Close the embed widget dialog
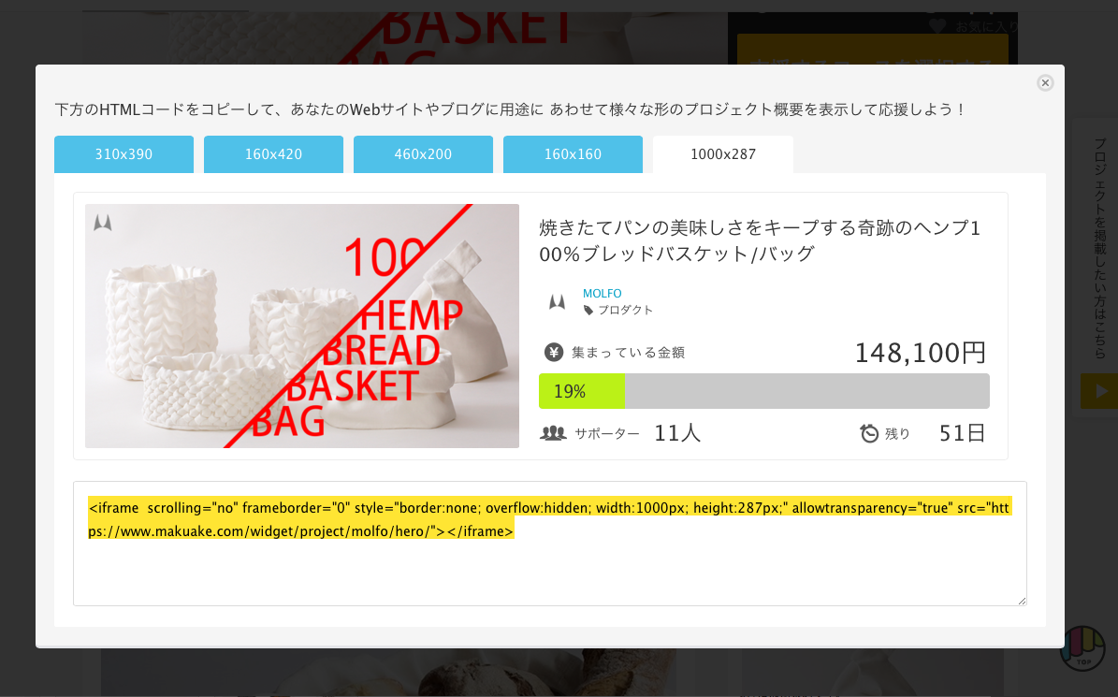 point(1045,82)
